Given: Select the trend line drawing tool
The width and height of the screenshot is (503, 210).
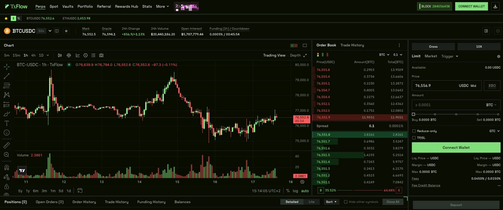Looking at the screenshot, I should [7, 76].
